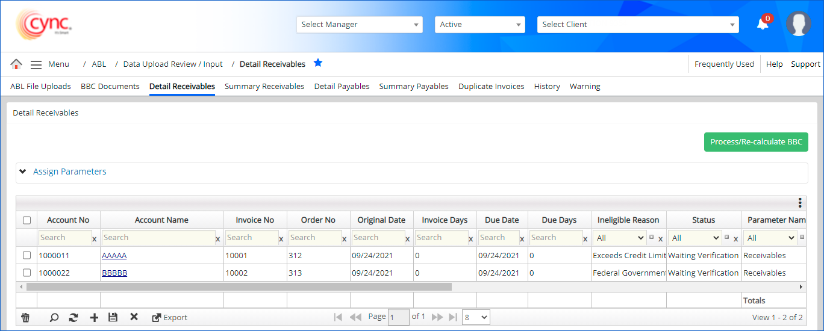Click the trash delete icon in grid footer

(25, 317)
